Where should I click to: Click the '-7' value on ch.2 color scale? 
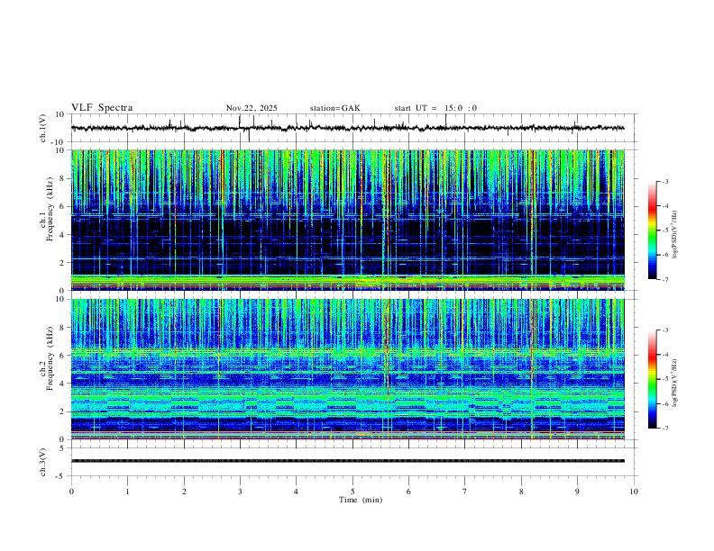click(664, 429)
